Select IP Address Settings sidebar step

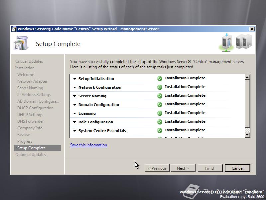click(x=34, y=95)
